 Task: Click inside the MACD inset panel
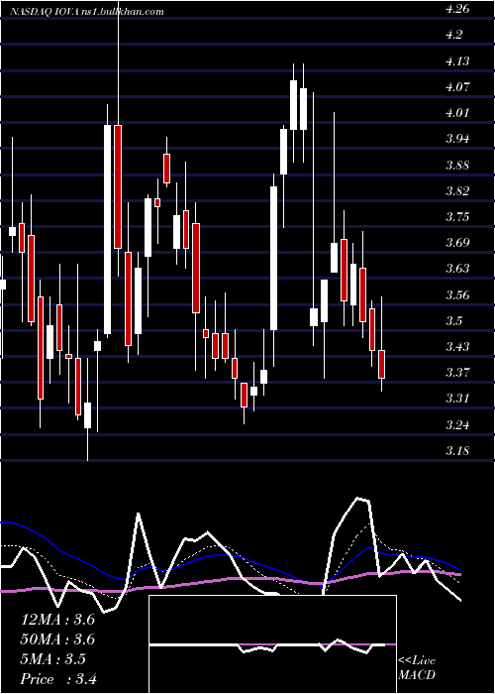272,644
